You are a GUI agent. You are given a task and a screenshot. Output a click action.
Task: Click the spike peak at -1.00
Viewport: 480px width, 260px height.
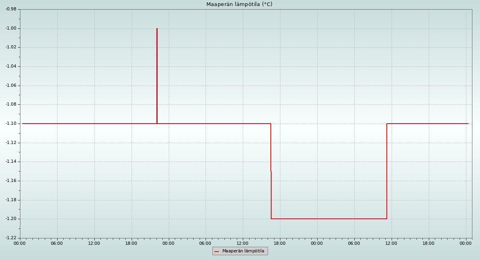click(x=157, y=29)
